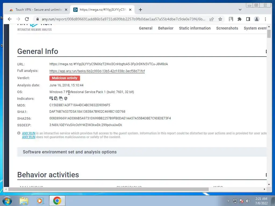Viewport: 275px width, 206px height.
Task: Reload the any.run report page
Action: pyautogui.click(x=27, y=19)
